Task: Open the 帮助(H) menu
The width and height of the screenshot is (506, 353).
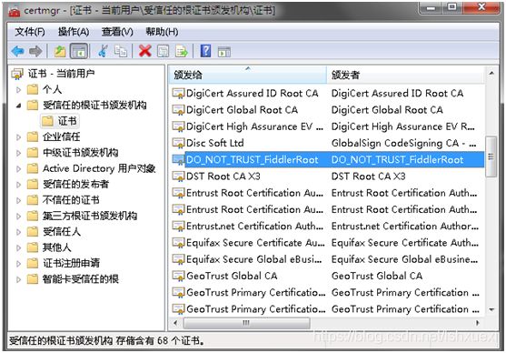Action: (162, 32)
